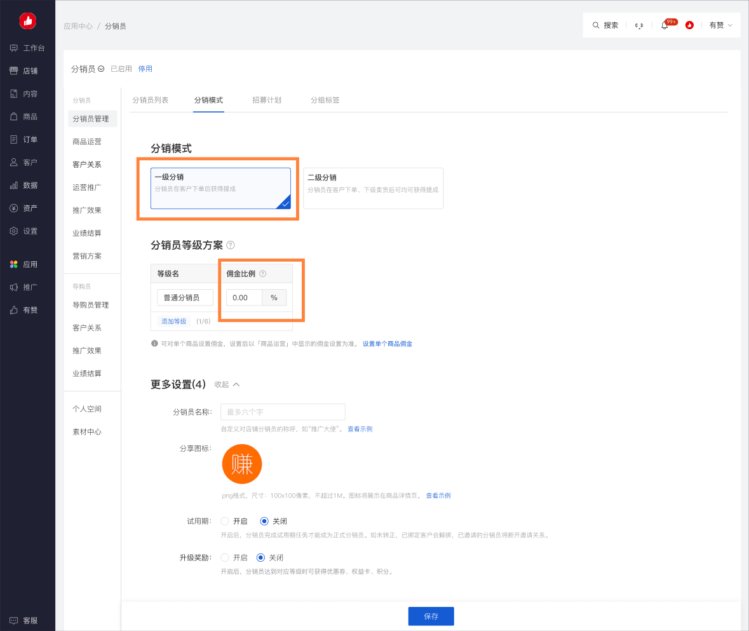
Task: Select 关闭 for 试用期
Action: click(x=264, y=521)
